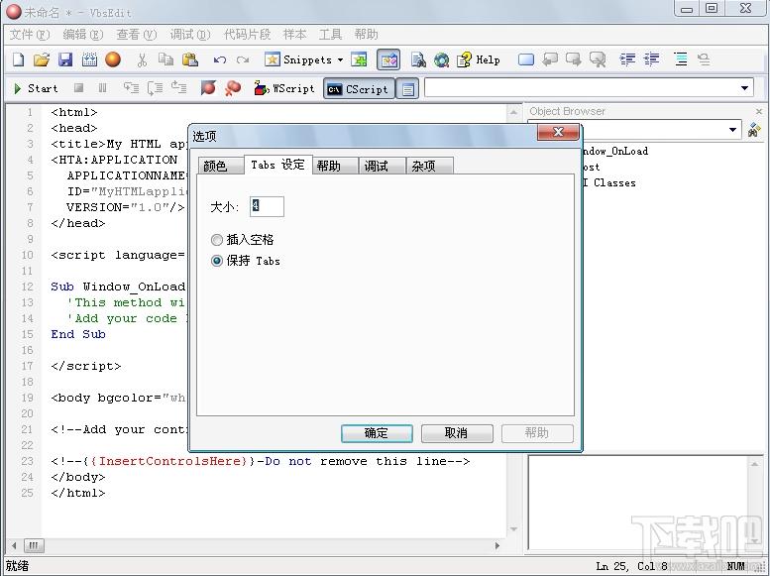Click the Stop debugging square icon
Screen dimensions: 770x576
pyautogui.click(x=78, y=88)
